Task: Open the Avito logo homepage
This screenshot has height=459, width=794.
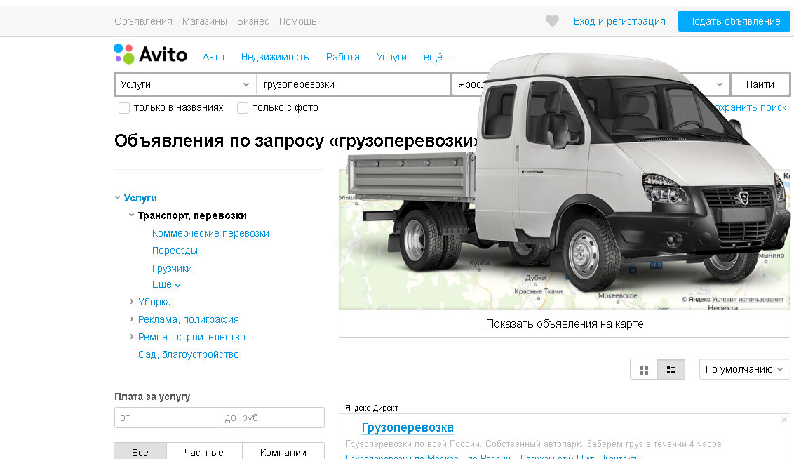Action: [x=150, y=54]
